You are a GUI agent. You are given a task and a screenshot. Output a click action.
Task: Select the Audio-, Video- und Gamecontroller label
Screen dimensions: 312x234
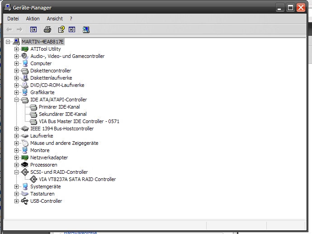pos(67,56)
